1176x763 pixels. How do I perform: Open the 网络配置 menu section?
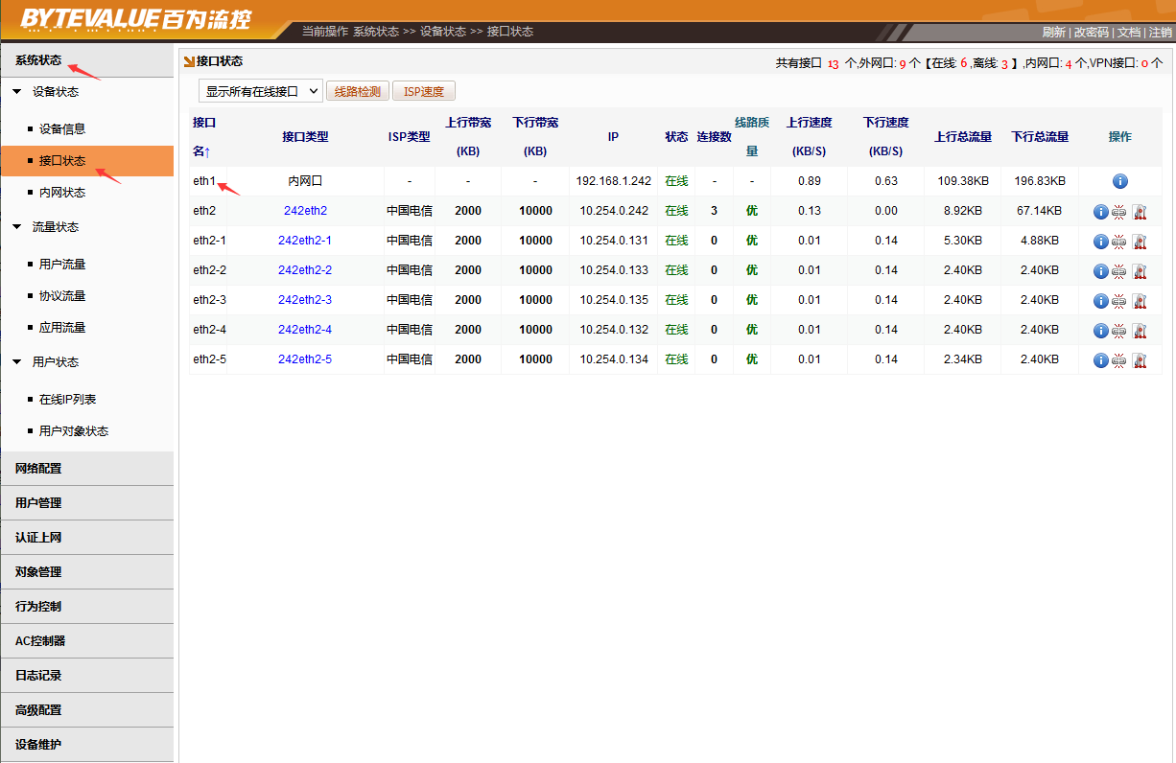point(38,469)
